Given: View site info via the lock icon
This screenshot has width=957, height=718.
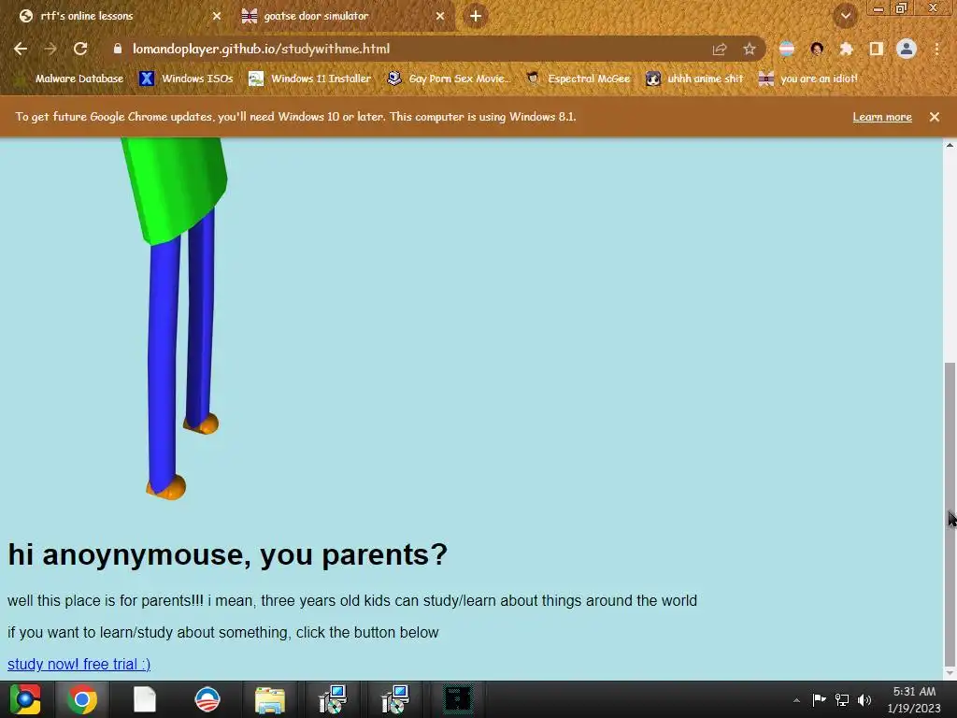Looking at the screenshot, I should 118,49.
